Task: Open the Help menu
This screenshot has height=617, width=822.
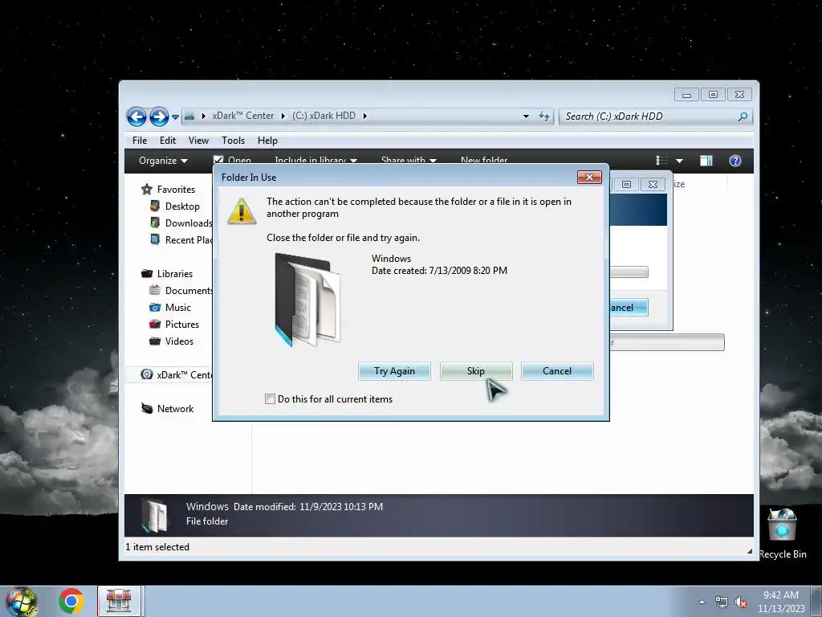Action: coord(267,141)
